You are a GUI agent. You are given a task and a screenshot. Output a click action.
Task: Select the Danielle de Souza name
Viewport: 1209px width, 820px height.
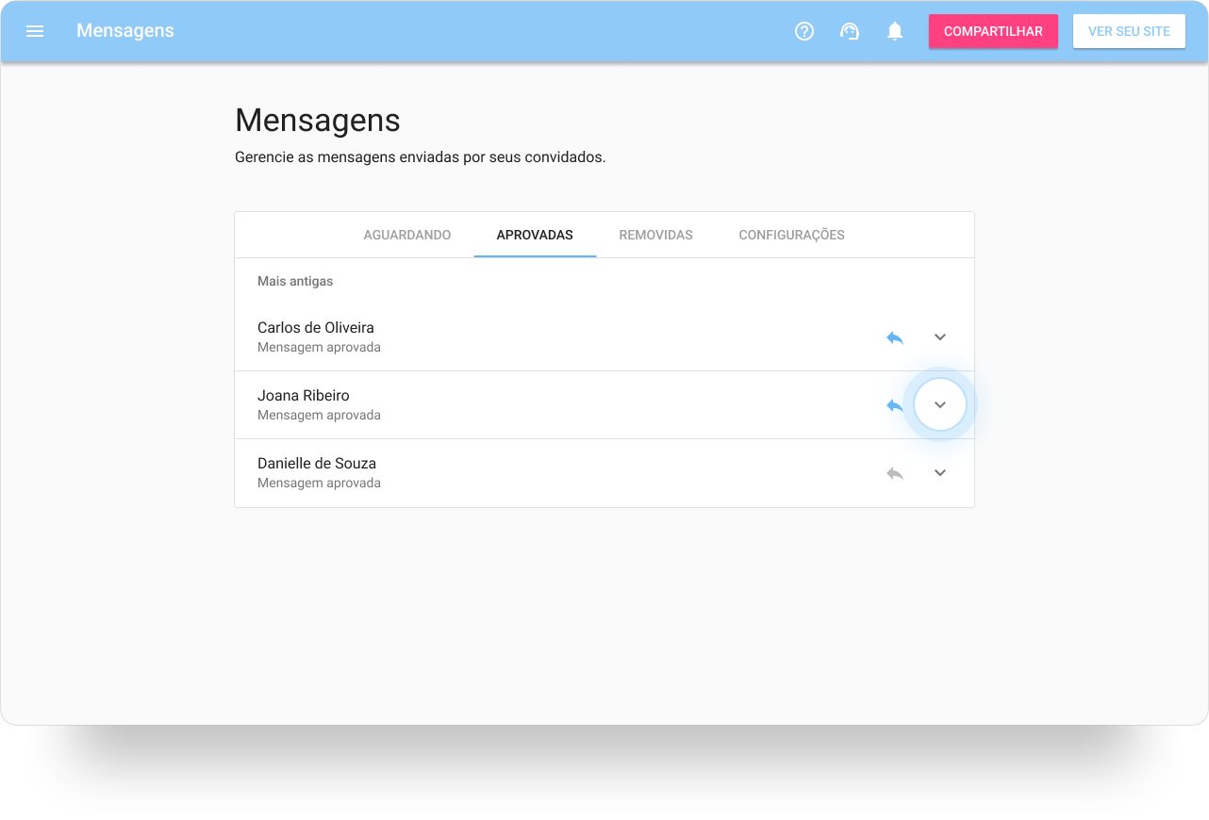point(317,464)
